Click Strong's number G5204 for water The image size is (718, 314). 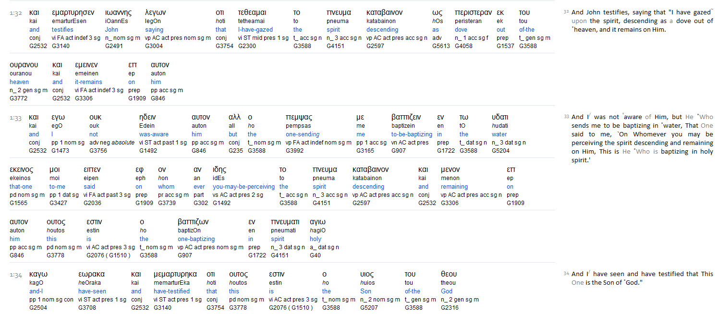(x=500, y=151)
